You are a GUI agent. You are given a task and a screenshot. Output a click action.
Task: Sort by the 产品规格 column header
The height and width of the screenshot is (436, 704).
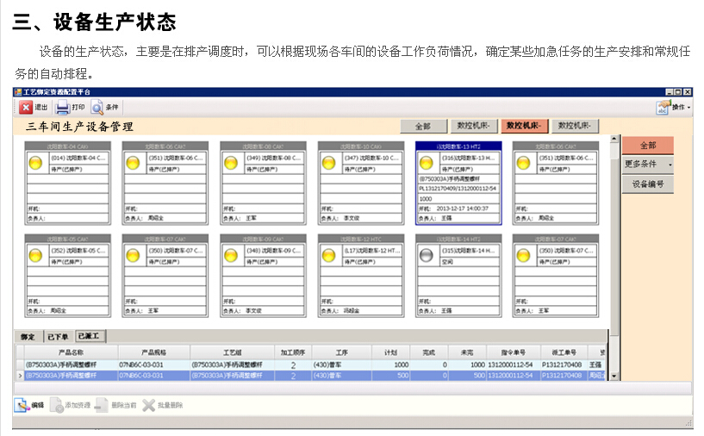[x=154, y=352]
